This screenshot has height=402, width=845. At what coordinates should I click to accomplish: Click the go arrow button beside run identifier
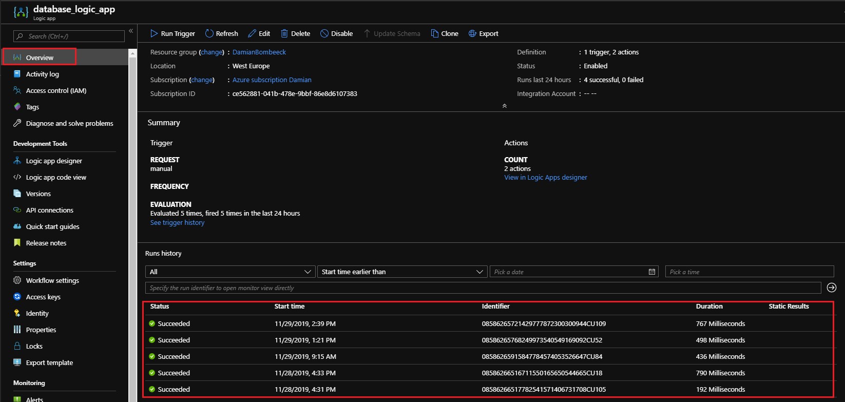tap(832, 288)
